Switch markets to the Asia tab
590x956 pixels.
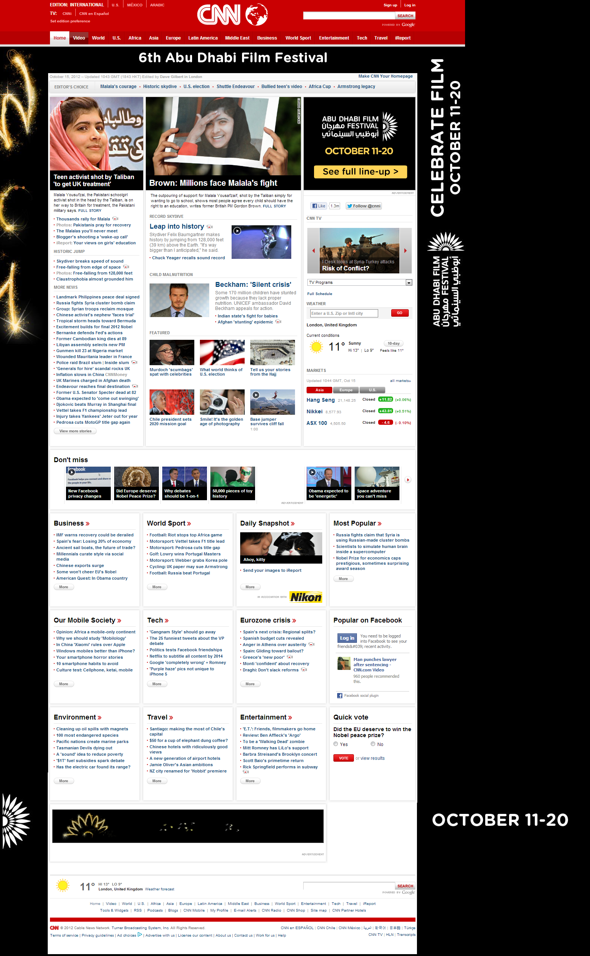[319, 390]
